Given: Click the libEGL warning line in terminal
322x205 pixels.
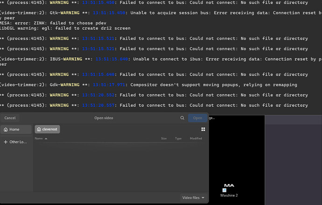Looking at the screenshot, I should click(65, 28).
